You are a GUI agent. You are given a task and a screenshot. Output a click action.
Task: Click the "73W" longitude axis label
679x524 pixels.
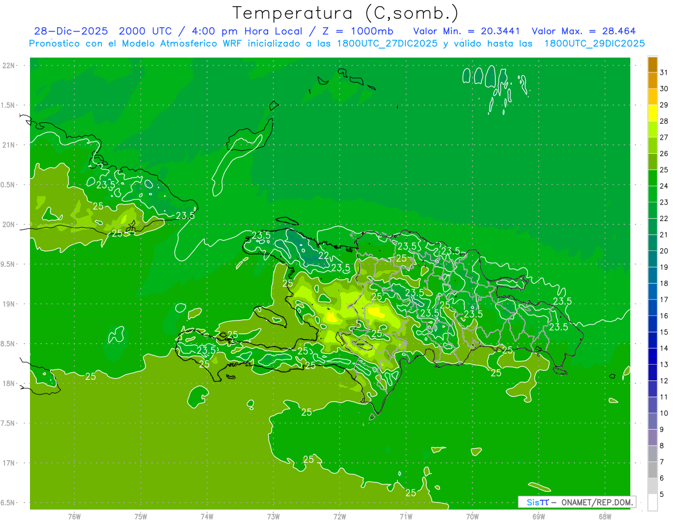point(273,517)
